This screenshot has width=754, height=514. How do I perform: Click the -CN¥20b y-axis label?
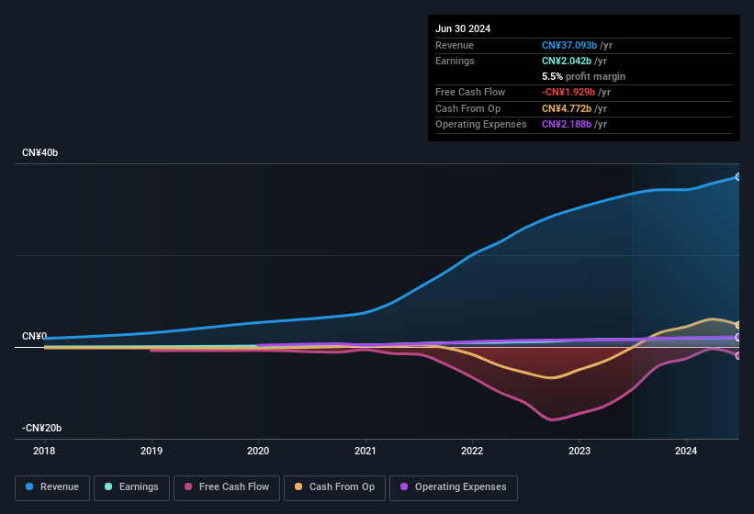[x=42, y=428]
